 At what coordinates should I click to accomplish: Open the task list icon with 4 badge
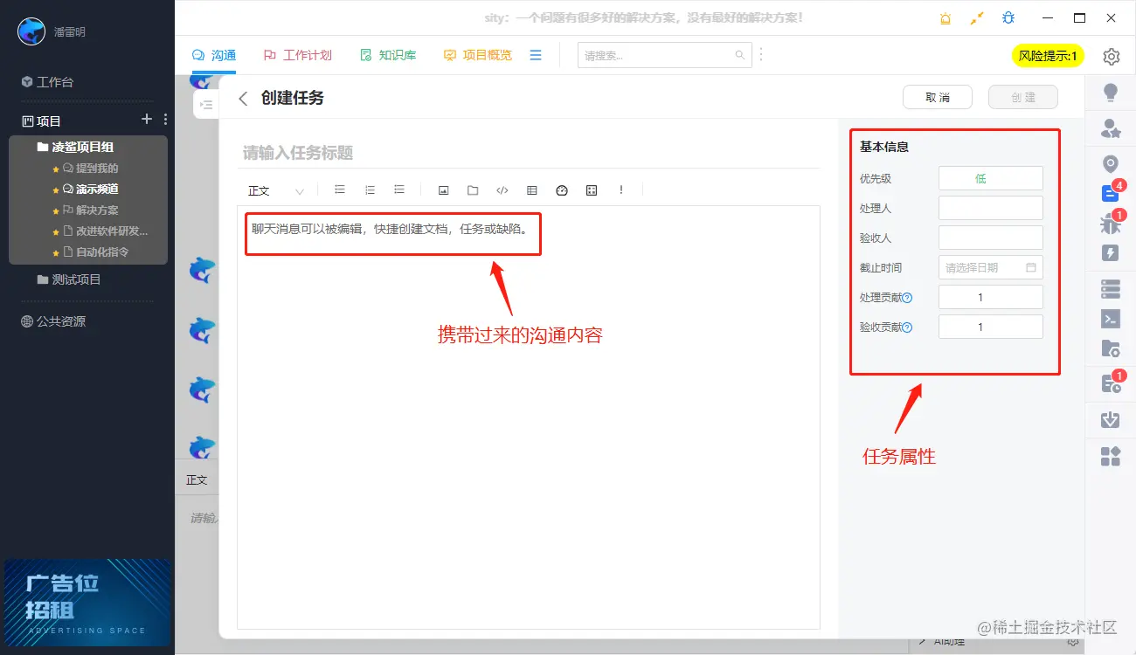click(1111, 193)
